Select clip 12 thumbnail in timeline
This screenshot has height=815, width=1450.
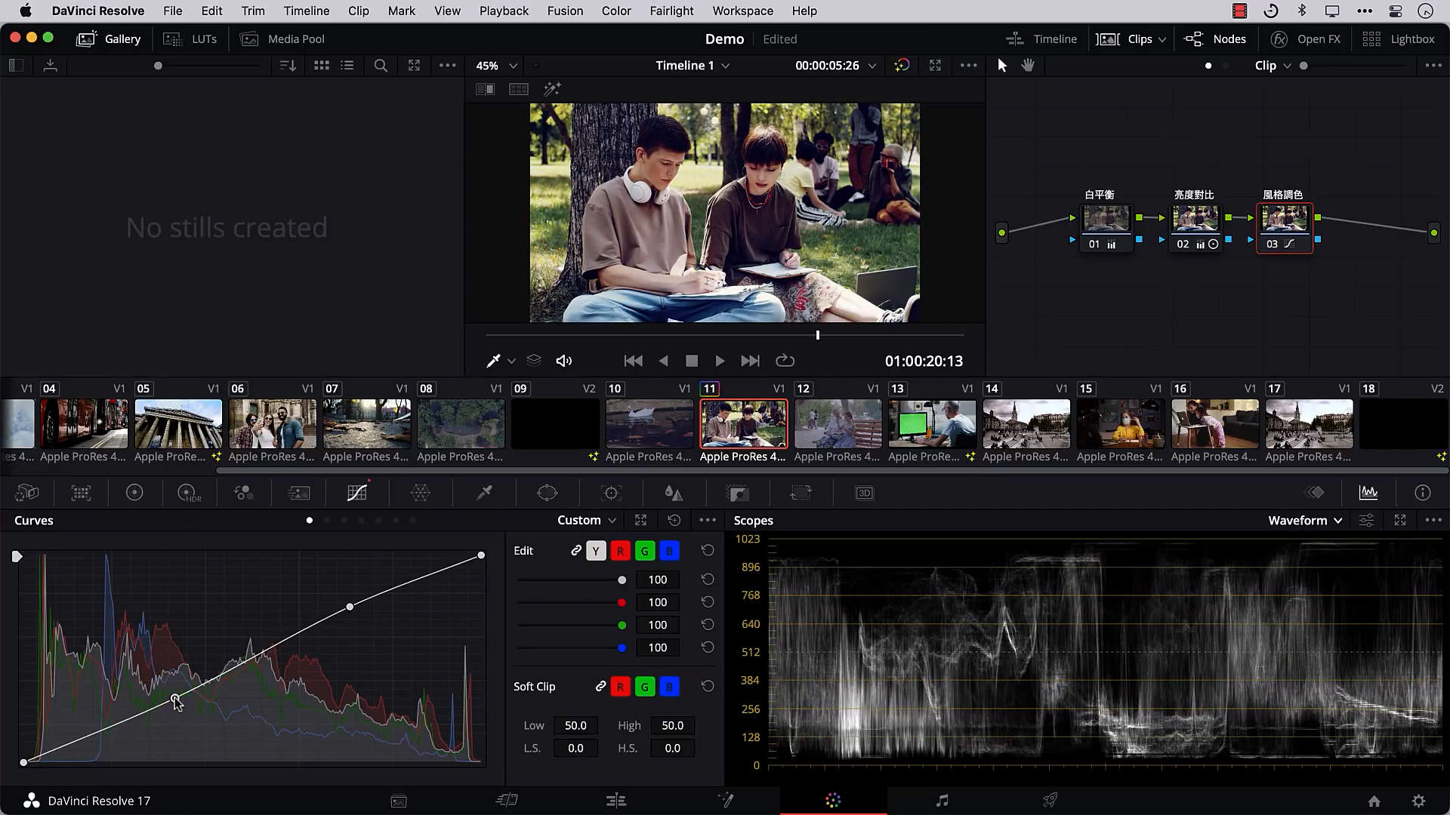click(837, 424)
